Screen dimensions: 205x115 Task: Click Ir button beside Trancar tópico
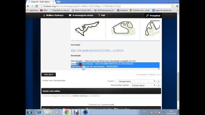[159, 85]
